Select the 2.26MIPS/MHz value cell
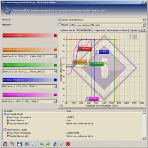148x148 pixels. coord(73,133)
